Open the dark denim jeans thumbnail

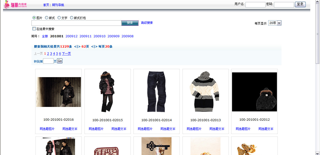click(156, 92)
